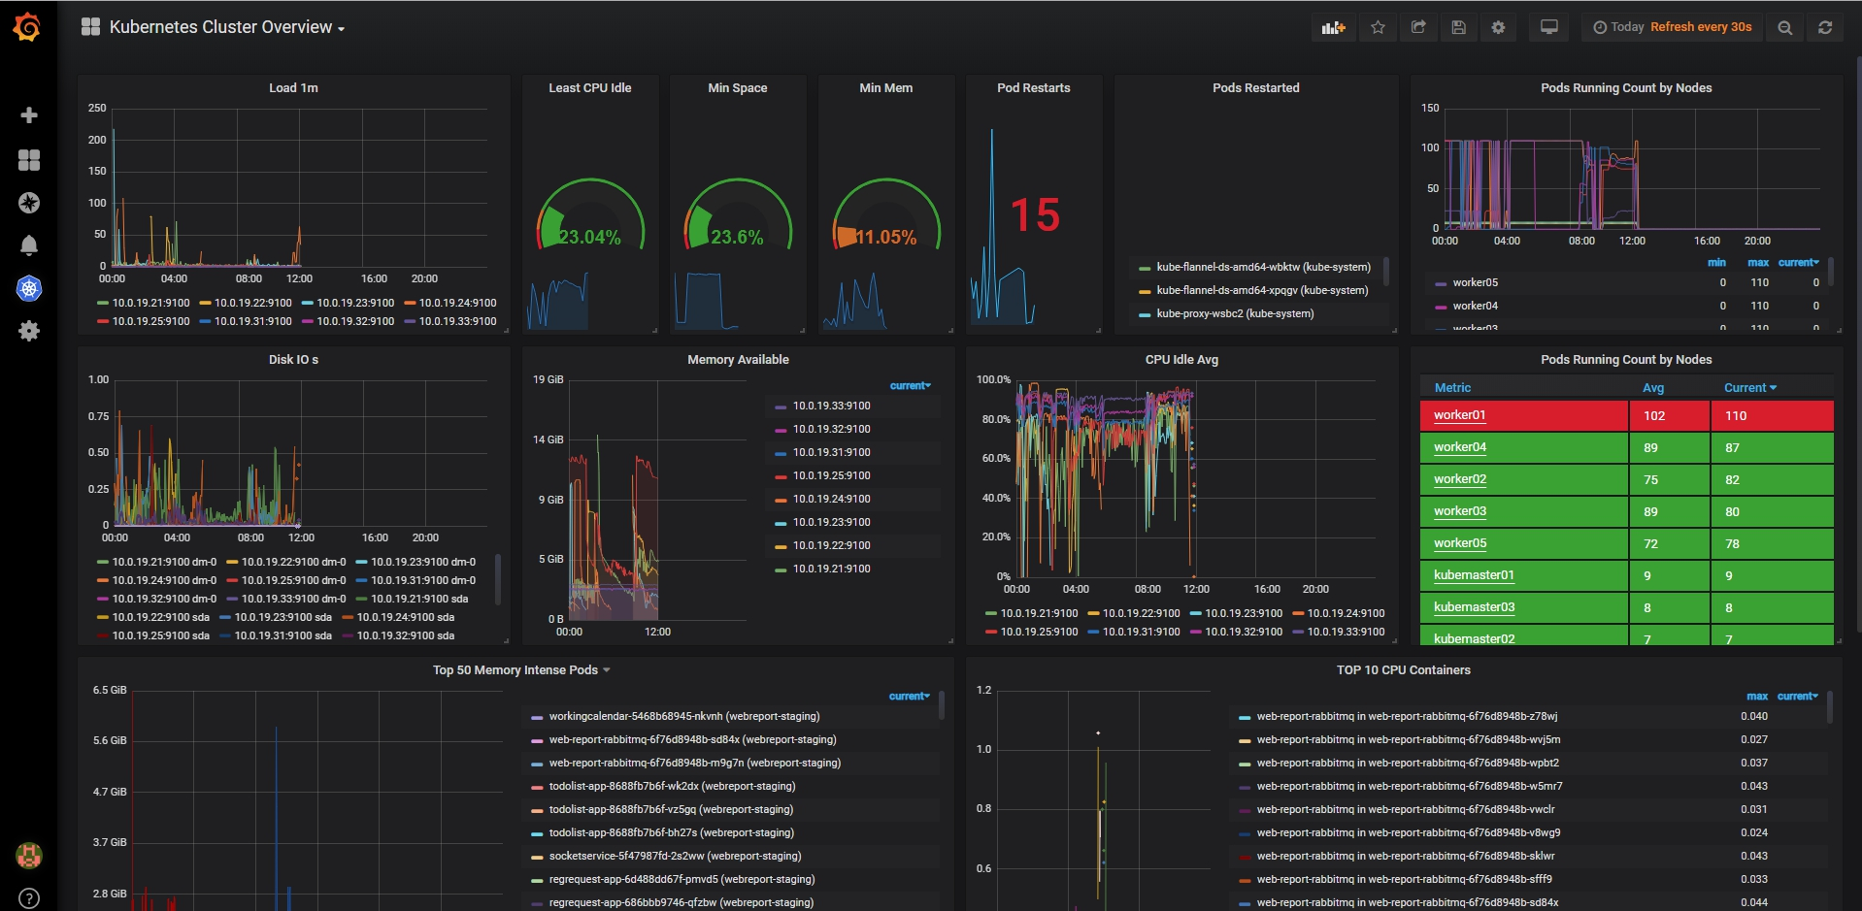Screen dimensions: 1862x911
Task: Open Kubernetes Cluster Overview dashboard dropdown
Action: [x=226, y=27]
